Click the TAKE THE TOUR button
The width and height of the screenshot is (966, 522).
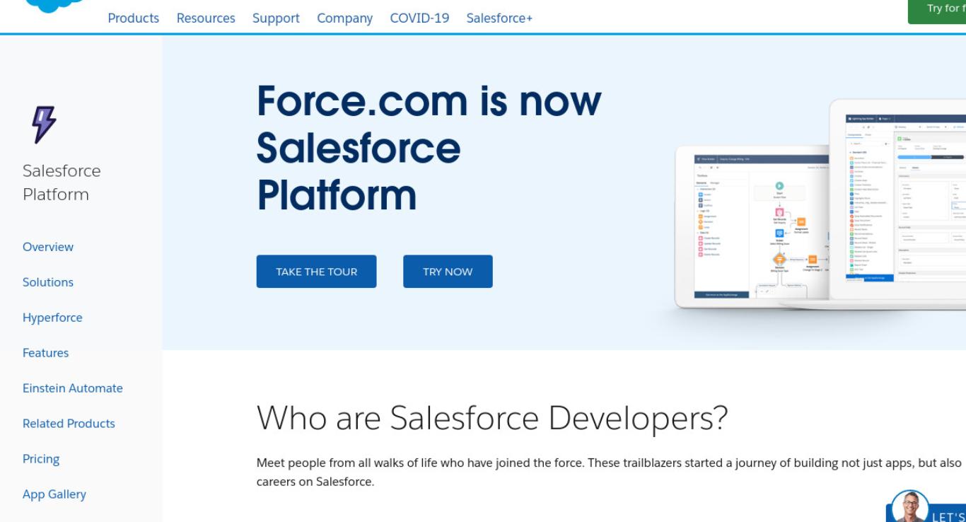[x=316, y=272]
